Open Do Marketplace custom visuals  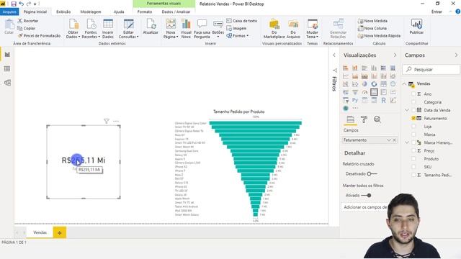point(274,29)
